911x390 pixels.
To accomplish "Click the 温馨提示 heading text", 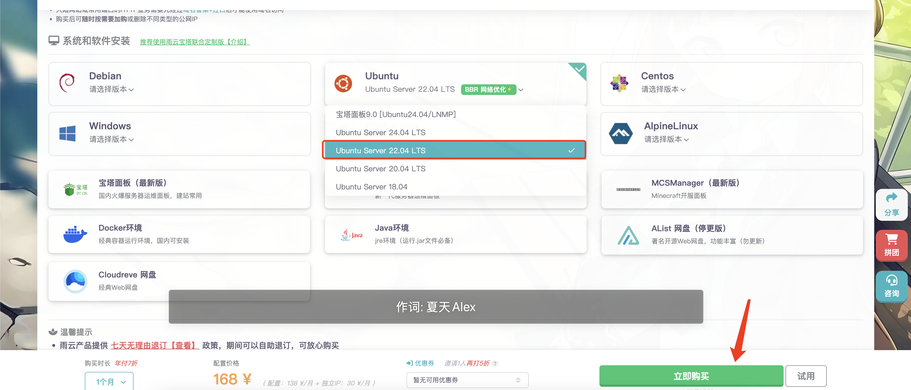I will click(x=76, y=332).
